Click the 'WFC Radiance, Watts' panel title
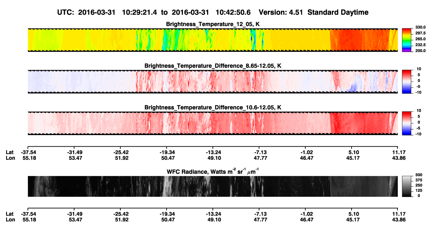The height and width of the screenshot is (227, 442). pos(213,171)
